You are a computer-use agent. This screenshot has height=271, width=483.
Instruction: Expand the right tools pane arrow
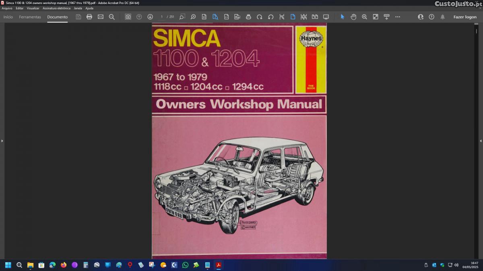481,141
